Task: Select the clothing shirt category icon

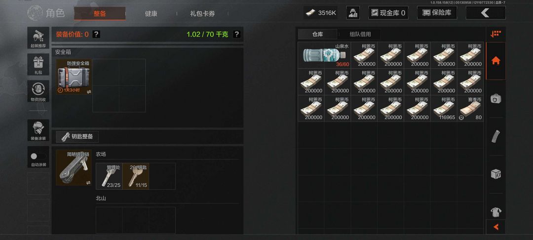Action: (x=495, y=212)
